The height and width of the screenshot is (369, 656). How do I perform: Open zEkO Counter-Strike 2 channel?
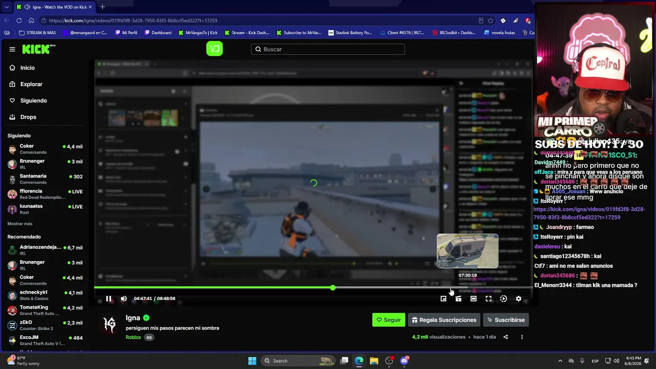coord(45,325)
